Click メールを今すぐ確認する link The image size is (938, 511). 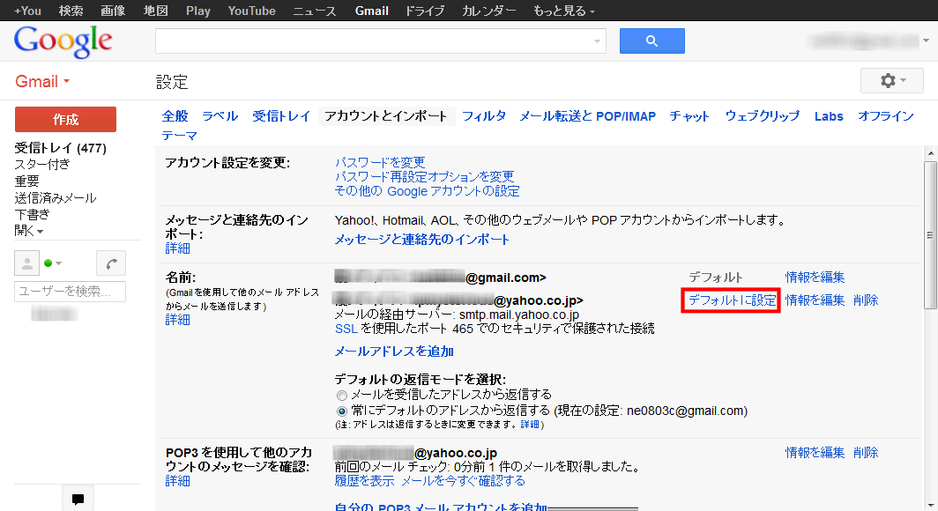pos(463,481)
